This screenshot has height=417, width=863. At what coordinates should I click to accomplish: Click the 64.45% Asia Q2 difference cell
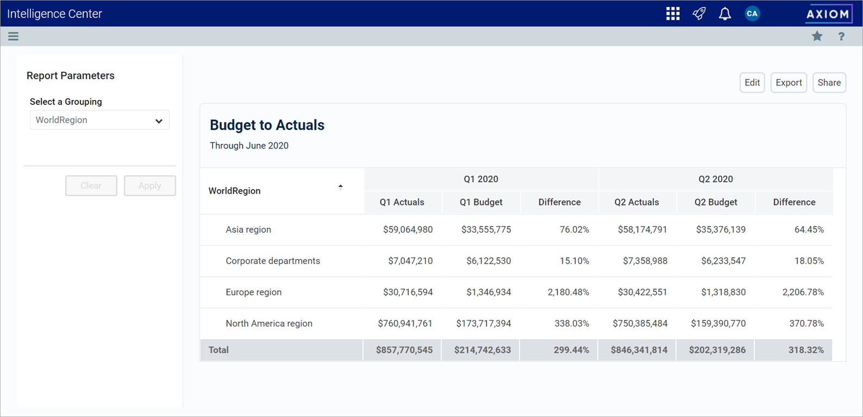(809, 230)
